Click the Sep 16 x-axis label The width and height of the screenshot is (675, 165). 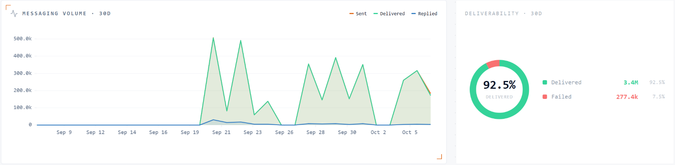pyautogui.click(x=158, y=133)
